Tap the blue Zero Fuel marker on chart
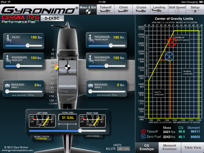The image size is (204, 153). point(170,57)
